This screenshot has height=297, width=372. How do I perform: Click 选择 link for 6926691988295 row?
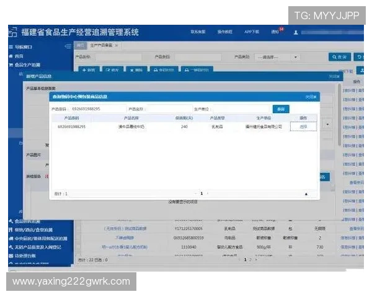[x=303, y=127]
